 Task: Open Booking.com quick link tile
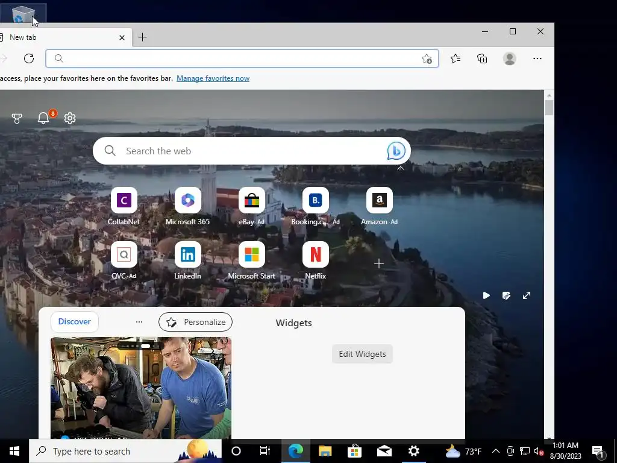316,206
